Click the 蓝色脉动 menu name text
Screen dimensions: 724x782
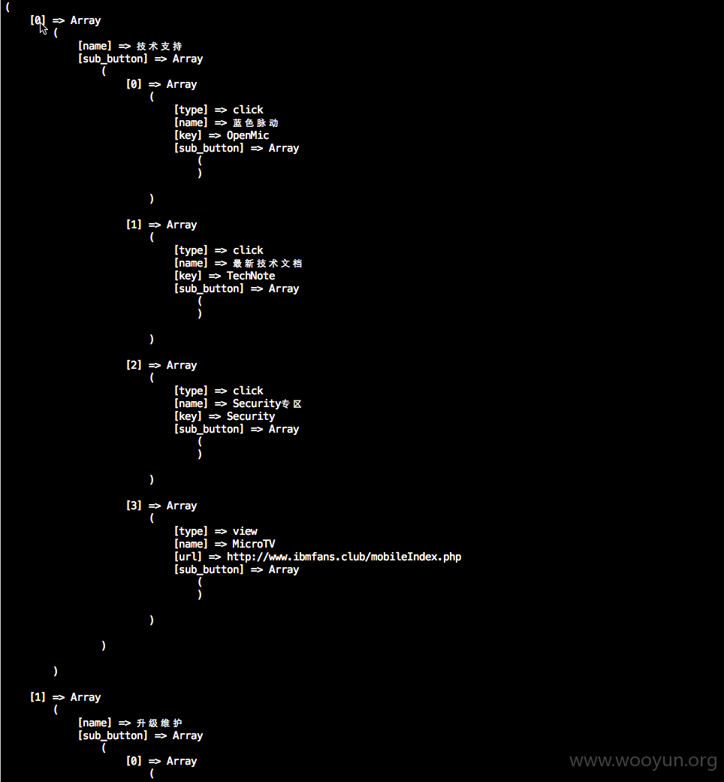(x=255, y=122)
